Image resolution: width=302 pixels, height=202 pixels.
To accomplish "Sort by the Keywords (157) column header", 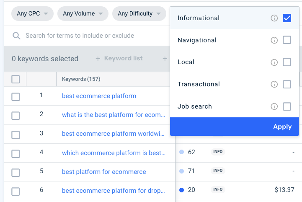I will pos(81,79).
